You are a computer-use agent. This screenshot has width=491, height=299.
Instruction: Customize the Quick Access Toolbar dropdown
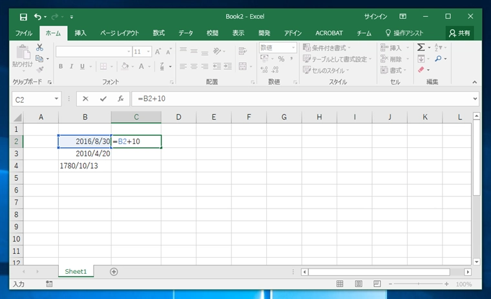(x=72, y=17)
